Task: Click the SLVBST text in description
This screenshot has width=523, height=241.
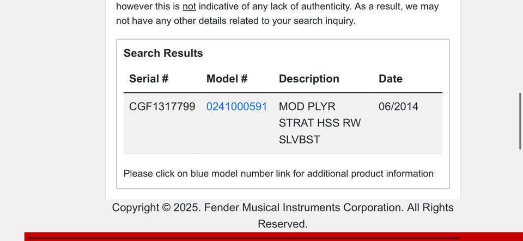Action: [299, 139]
